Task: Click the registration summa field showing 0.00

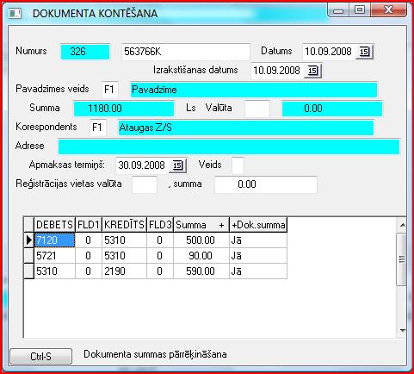Action: pos(266,184)
